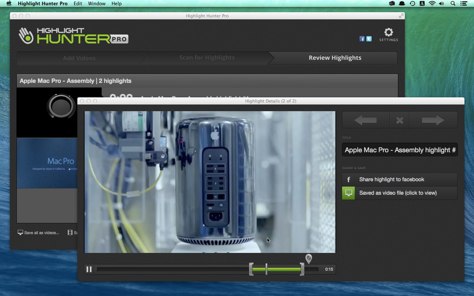The height and width of the screenshot is (296, 474).
Task: Click the Facebook icon in the main header
Action: coord(362,39)
